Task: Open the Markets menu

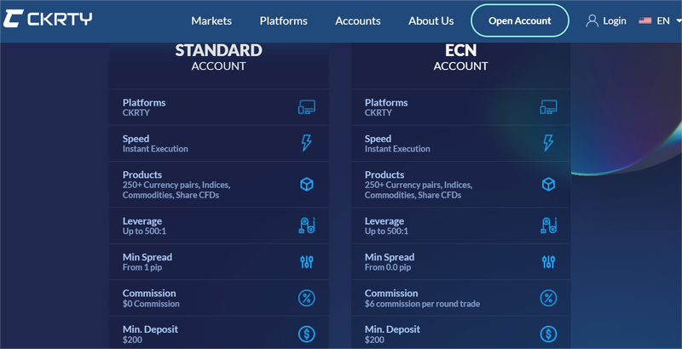Action: [211, 20]
